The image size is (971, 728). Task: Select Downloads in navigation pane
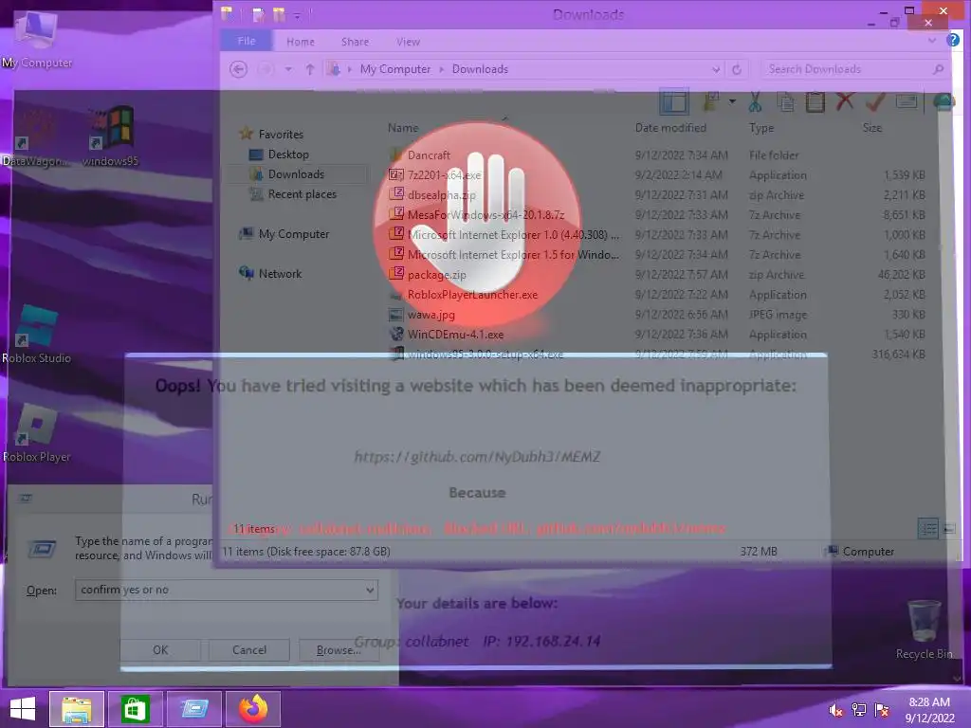point(296,174)
